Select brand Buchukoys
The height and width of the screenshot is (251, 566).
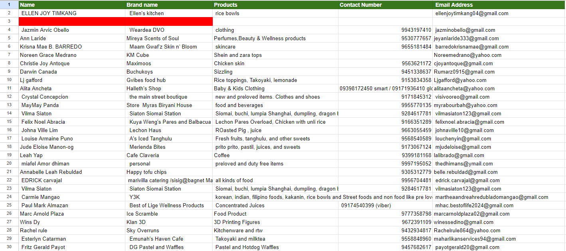(169, 72)
